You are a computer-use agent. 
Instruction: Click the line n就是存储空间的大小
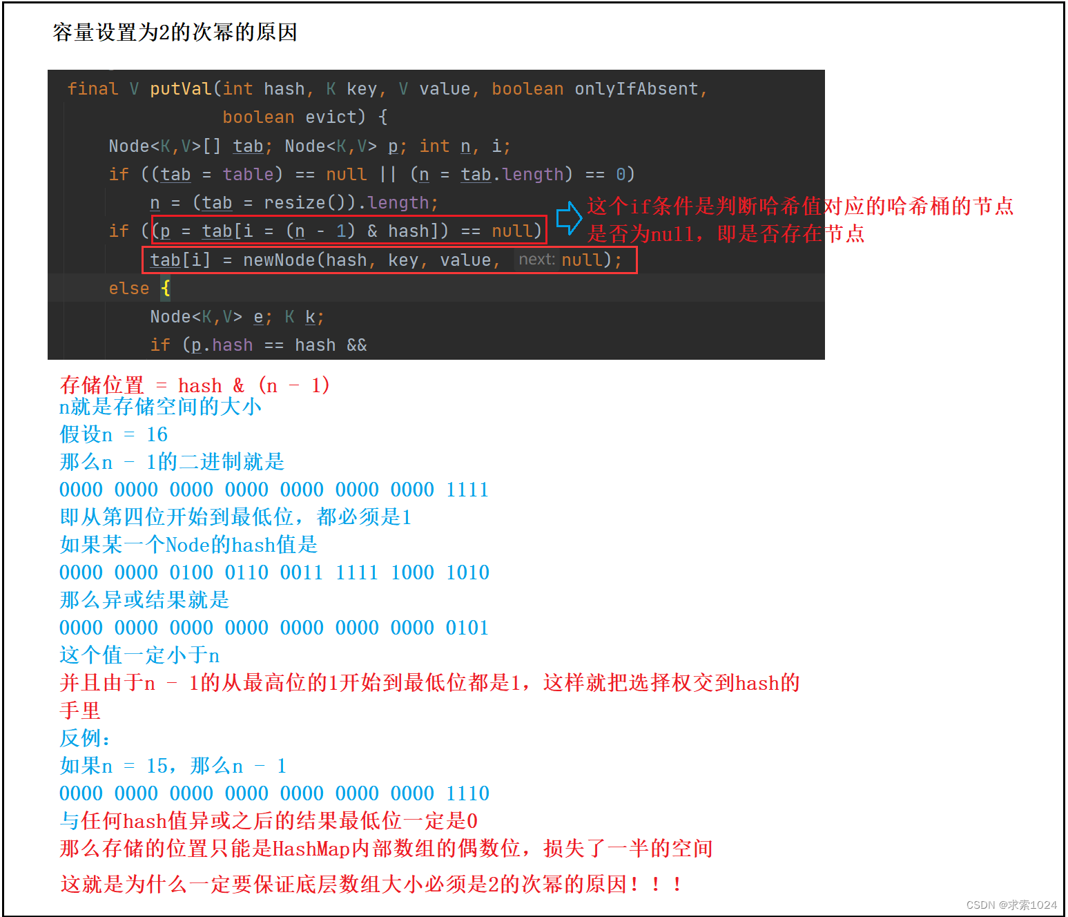coord(160,406)
